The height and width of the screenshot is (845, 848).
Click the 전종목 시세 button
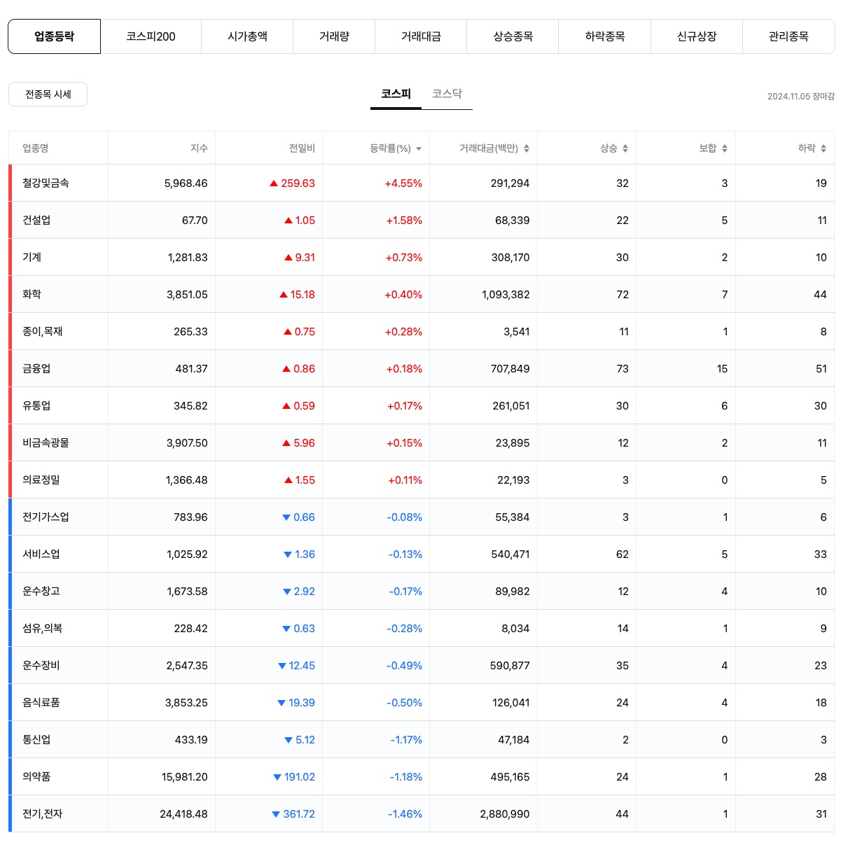(x=48, y=95)
